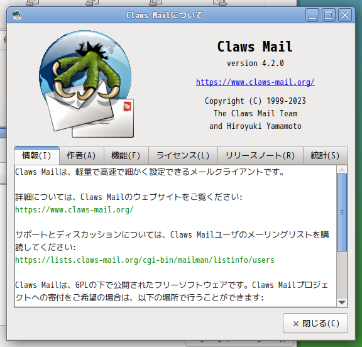
Task: Close the dialog with titlebar X icon
Action: click(345, 15)
